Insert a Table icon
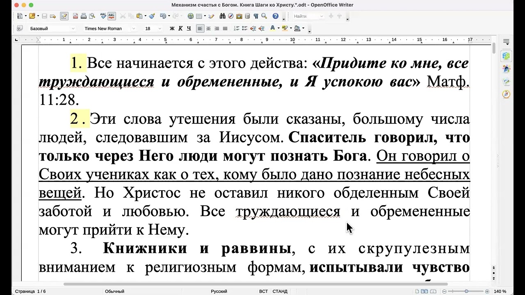Viewport: 525px width, 295px height. 199,16
